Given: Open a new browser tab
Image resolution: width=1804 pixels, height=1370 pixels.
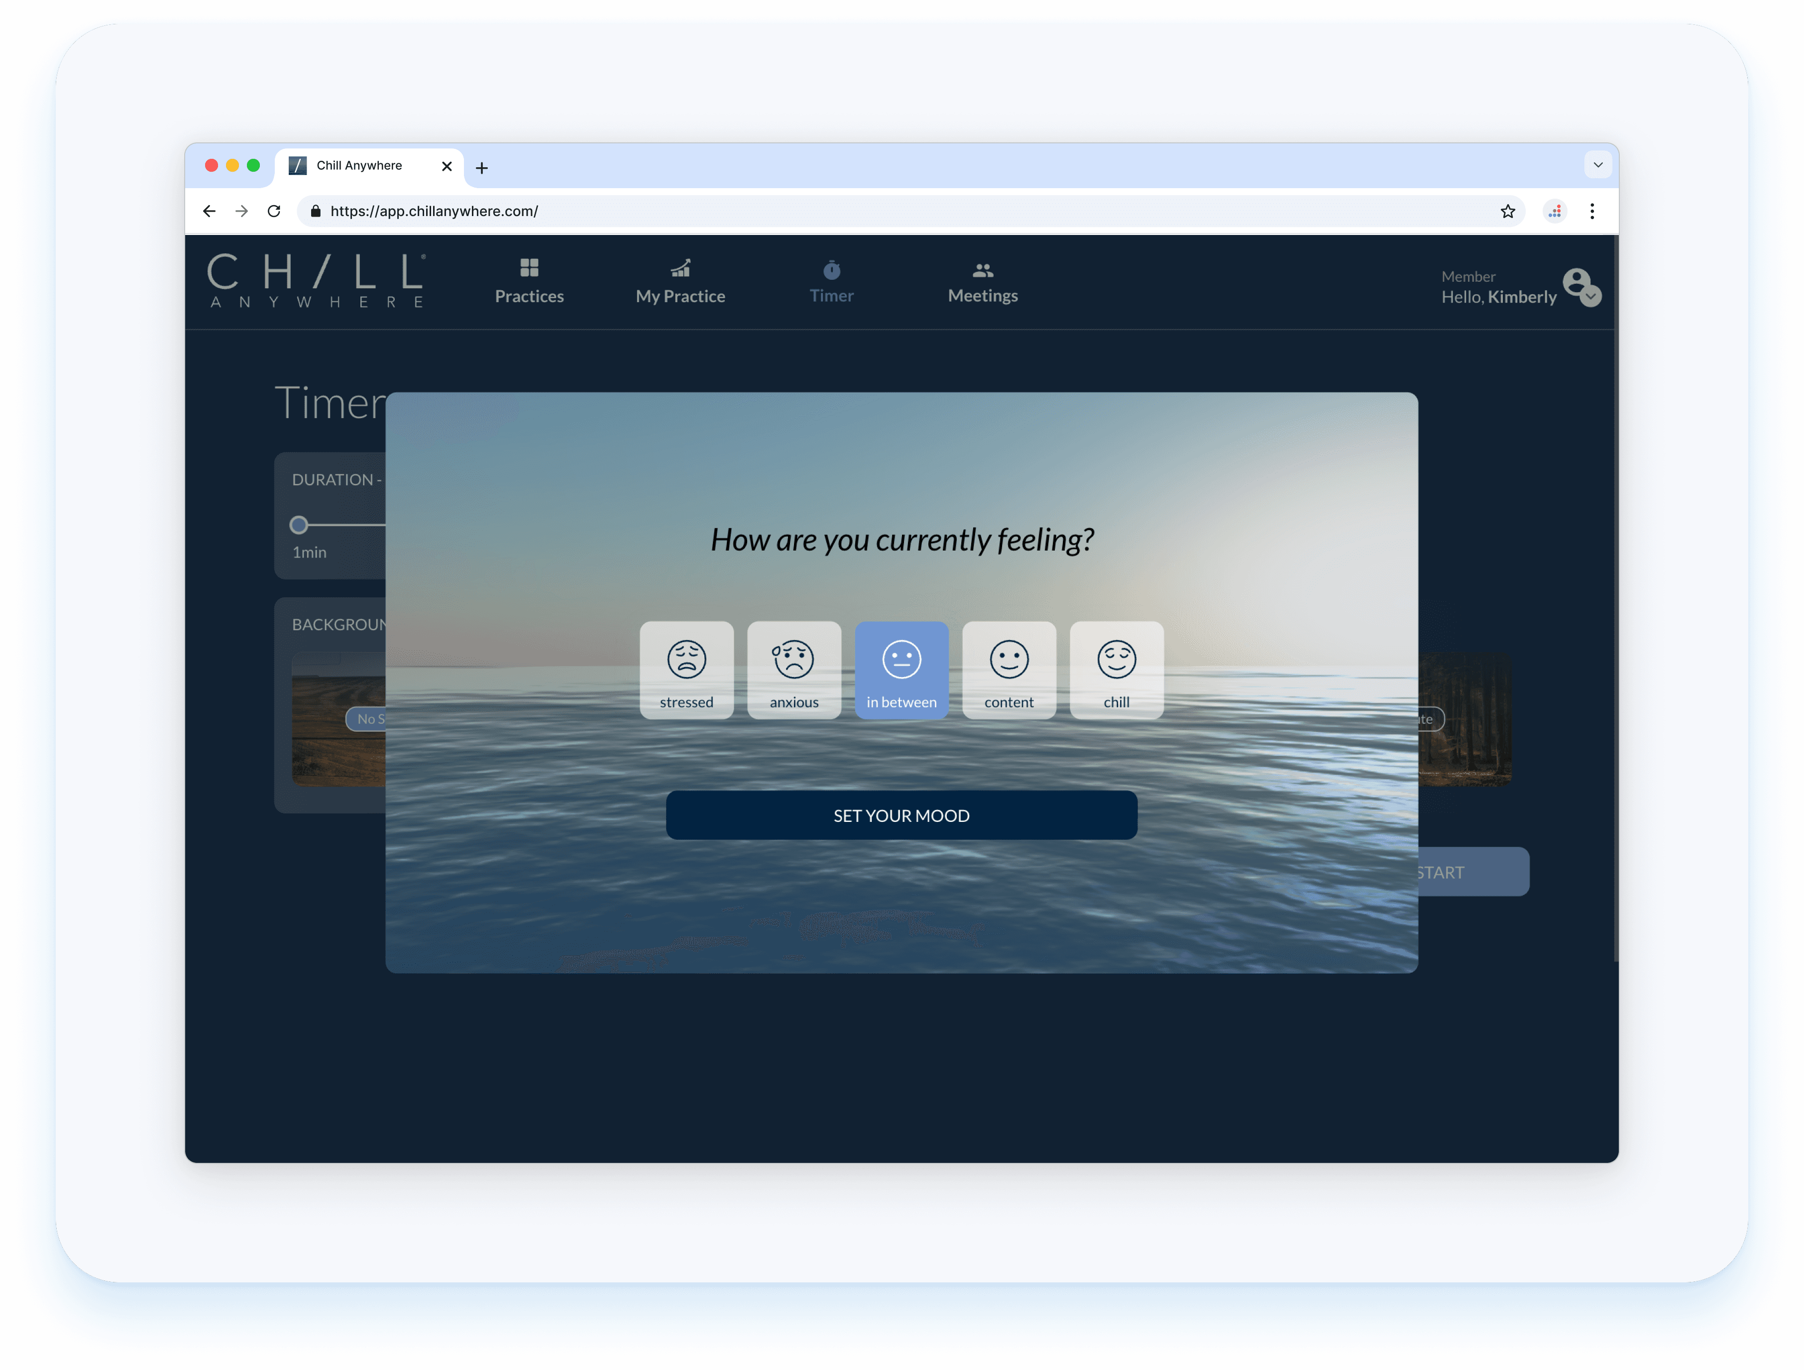Looking at the screenshot, I should pyautogui.click(x=481, y=168).
